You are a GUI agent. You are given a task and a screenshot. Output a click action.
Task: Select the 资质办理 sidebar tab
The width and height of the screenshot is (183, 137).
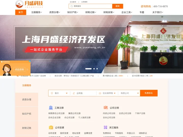tap(27, 100)
